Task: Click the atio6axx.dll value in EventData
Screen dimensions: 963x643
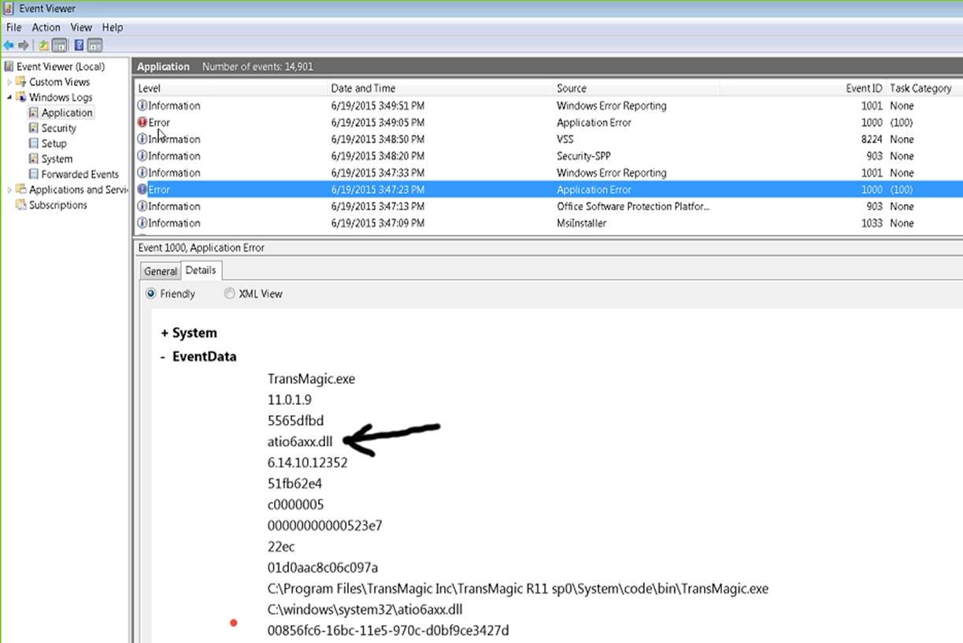Action: [300, 442]
